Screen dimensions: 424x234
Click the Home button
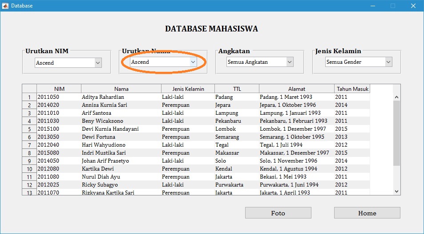coord(367,213)
